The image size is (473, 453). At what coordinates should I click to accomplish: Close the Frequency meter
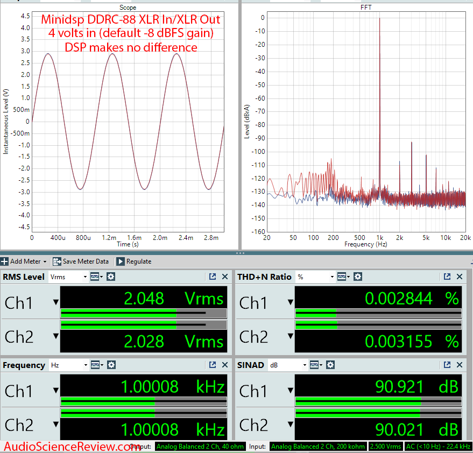(x=225, y=365)
